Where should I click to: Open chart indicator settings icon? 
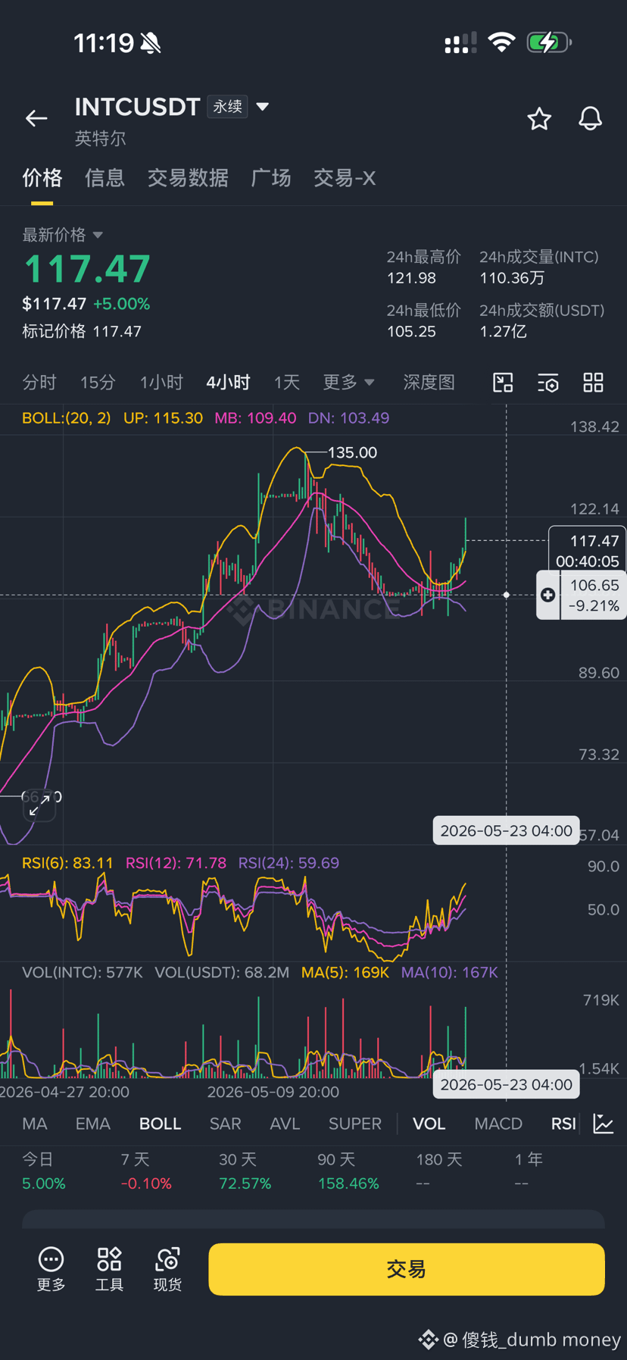tap(548, 383)
